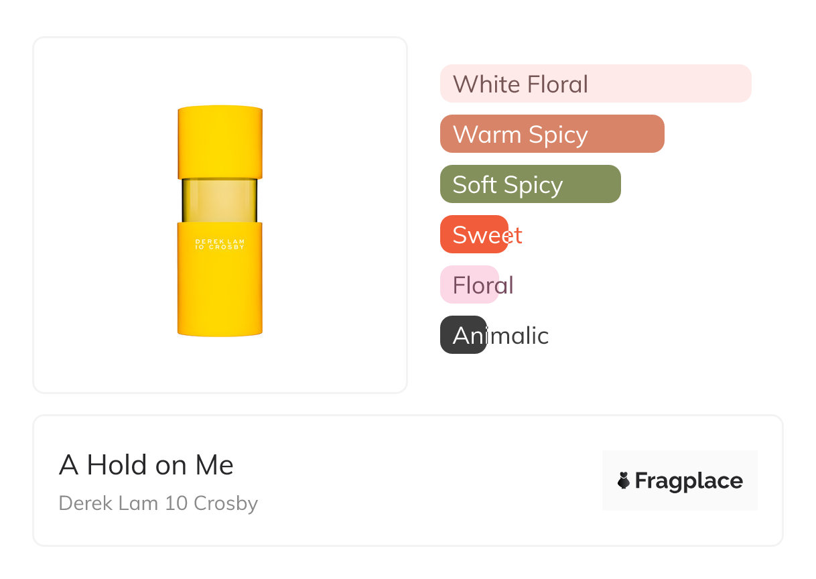Open the 'A Hold on Me' title

[146, 465]
